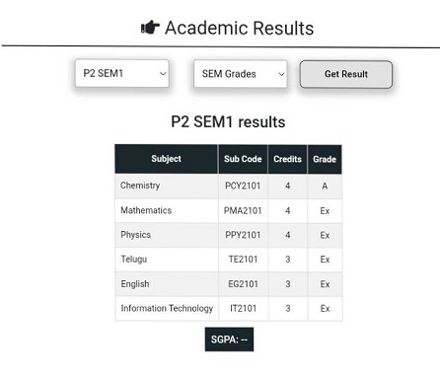This screenshot has height=379, width=440.
Task: Click the Credits column header
Action: (288, 159)
